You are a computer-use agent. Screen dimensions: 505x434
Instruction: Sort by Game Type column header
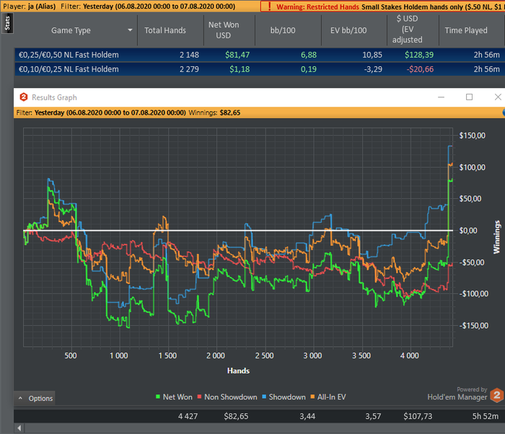(x=71, y=30)
